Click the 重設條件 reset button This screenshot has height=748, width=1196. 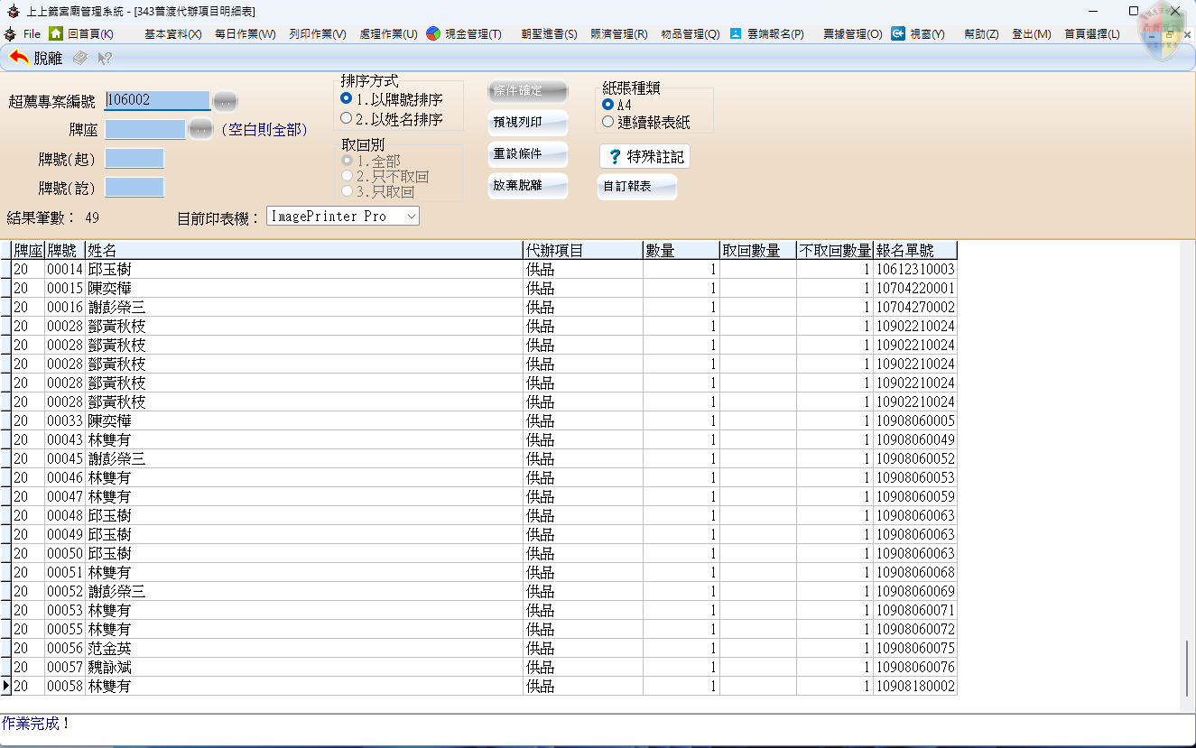tap(527, 154)
